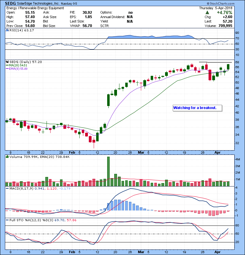Click the VWAP value 56.70
The width and height of the screenshot is (245, 255).
click(87, 26)
